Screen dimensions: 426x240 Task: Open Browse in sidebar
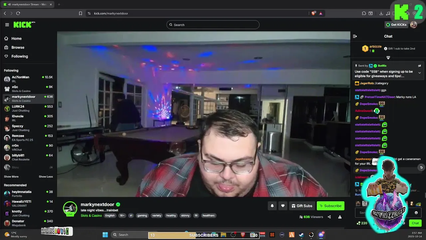coord(18,47)
